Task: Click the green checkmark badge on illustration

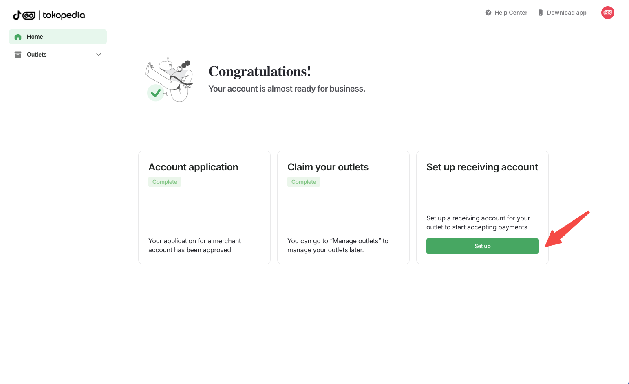Action: tap(155, 93)
